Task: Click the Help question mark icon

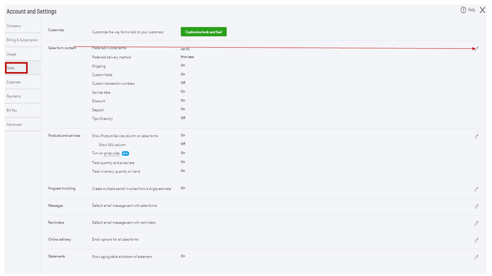Action: pyautogui.click(x=463, y=10)
